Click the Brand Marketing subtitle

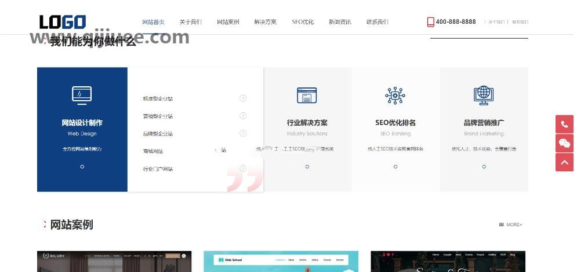pos(484,134)
